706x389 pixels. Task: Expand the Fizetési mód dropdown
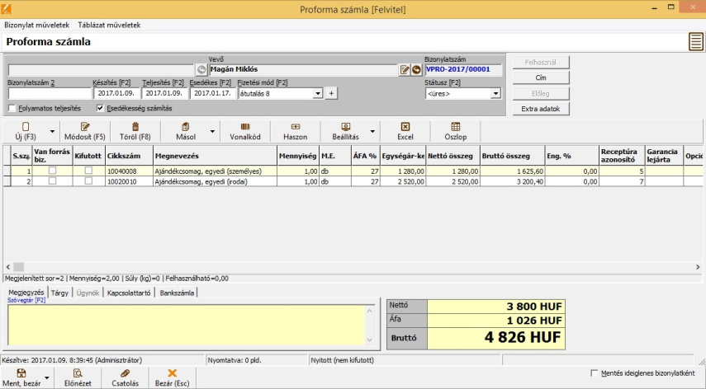click(318, 94)
